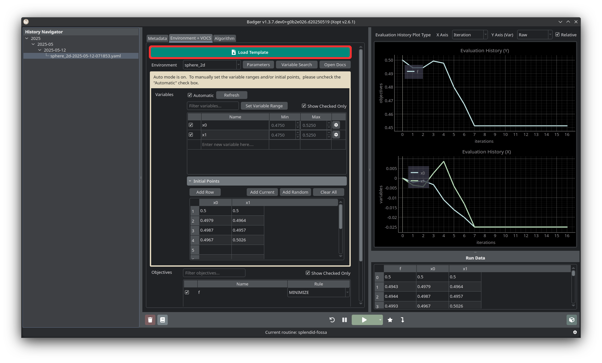Click x0 legend entry in X plot

point(418,173)
